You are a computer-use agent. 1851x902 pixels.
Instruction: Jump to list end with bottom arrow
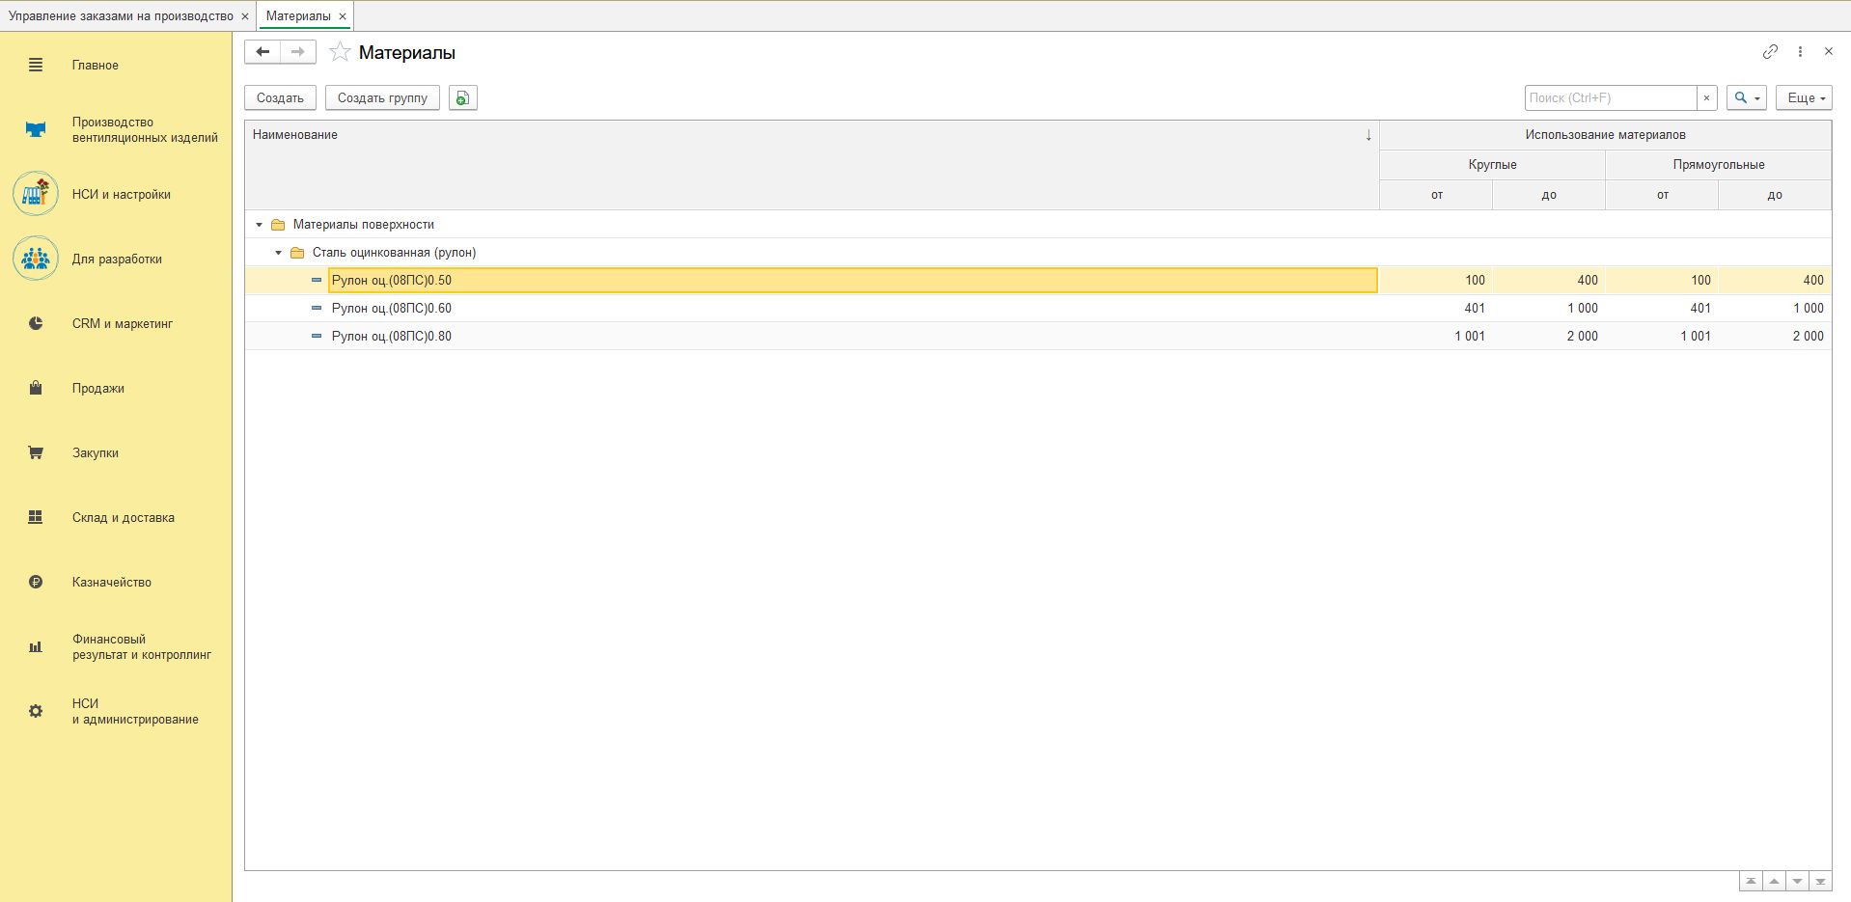point(1820,882)
